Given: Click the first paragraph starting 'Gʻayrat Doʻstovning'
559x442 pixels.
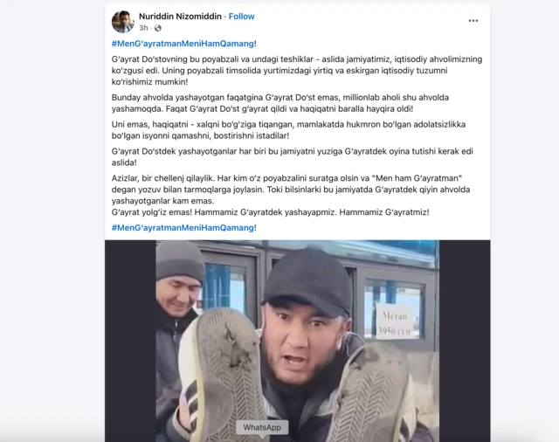Looking at the screenshot, I should 297,70.
